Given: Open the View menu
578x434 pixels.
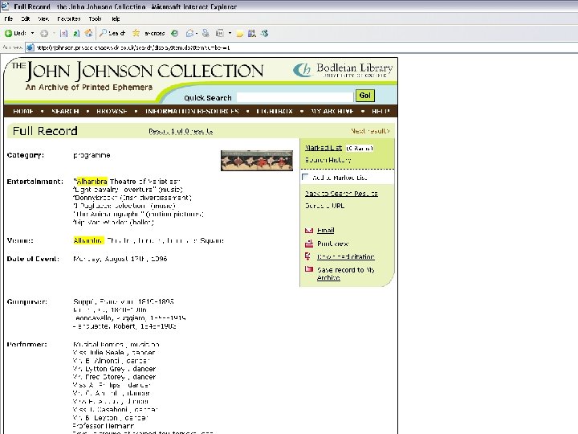Looking at the screenshot, I should [43, 18].
